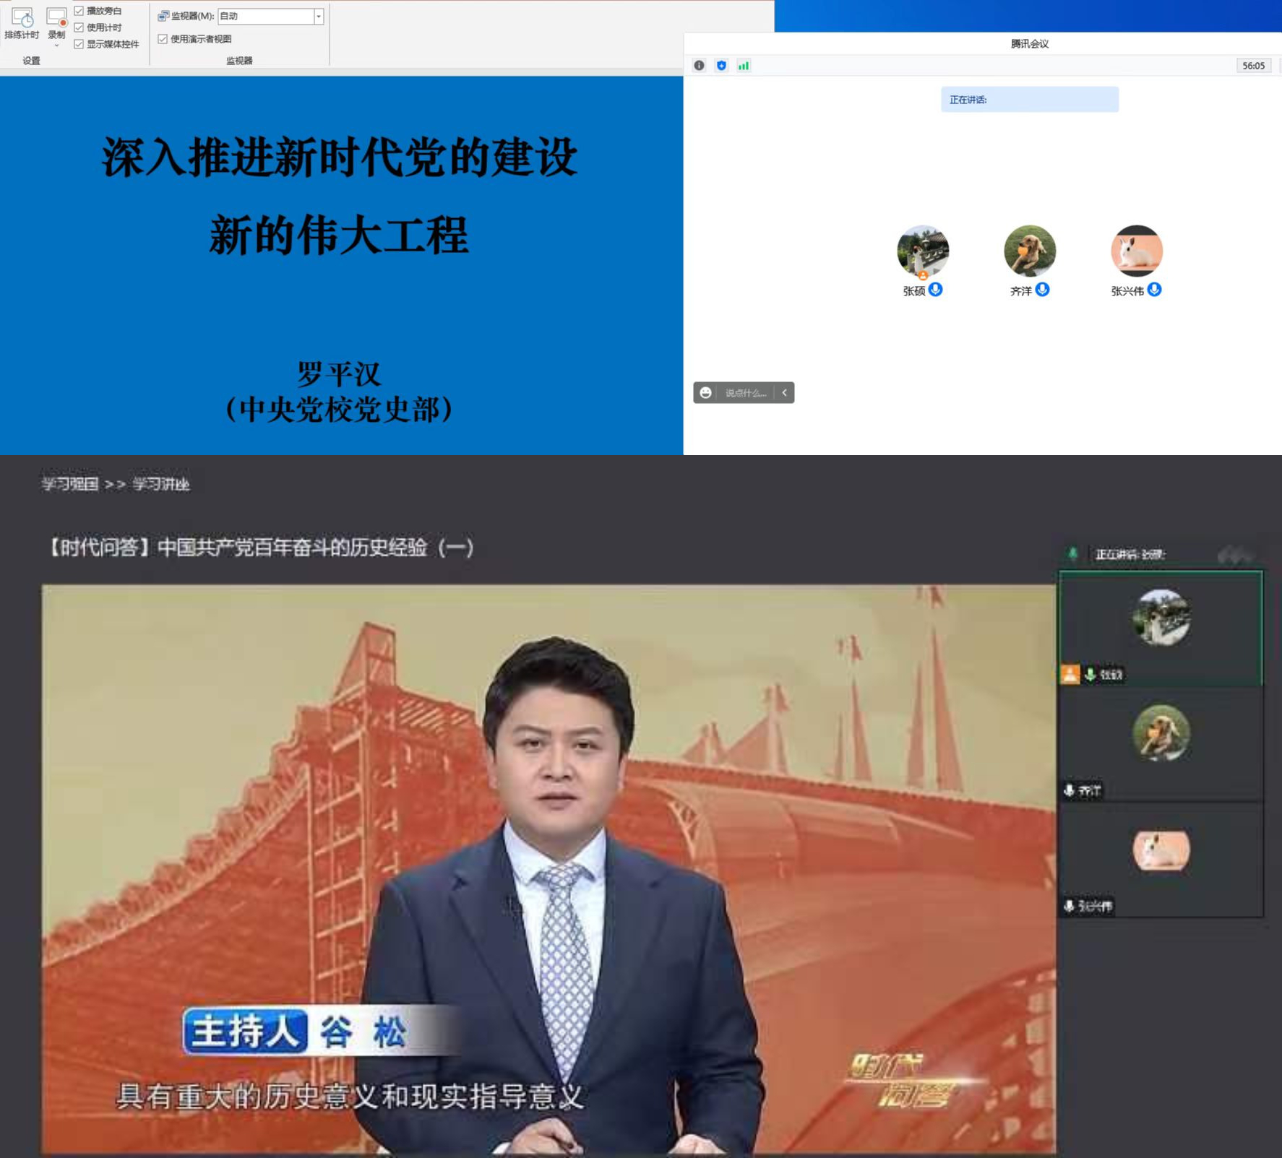Image resolution: width=1282 pixels, height=1158 pixels.
Task: Select the 张兴伟 video tile in lower panel
Action: [x=1161, y=860]
